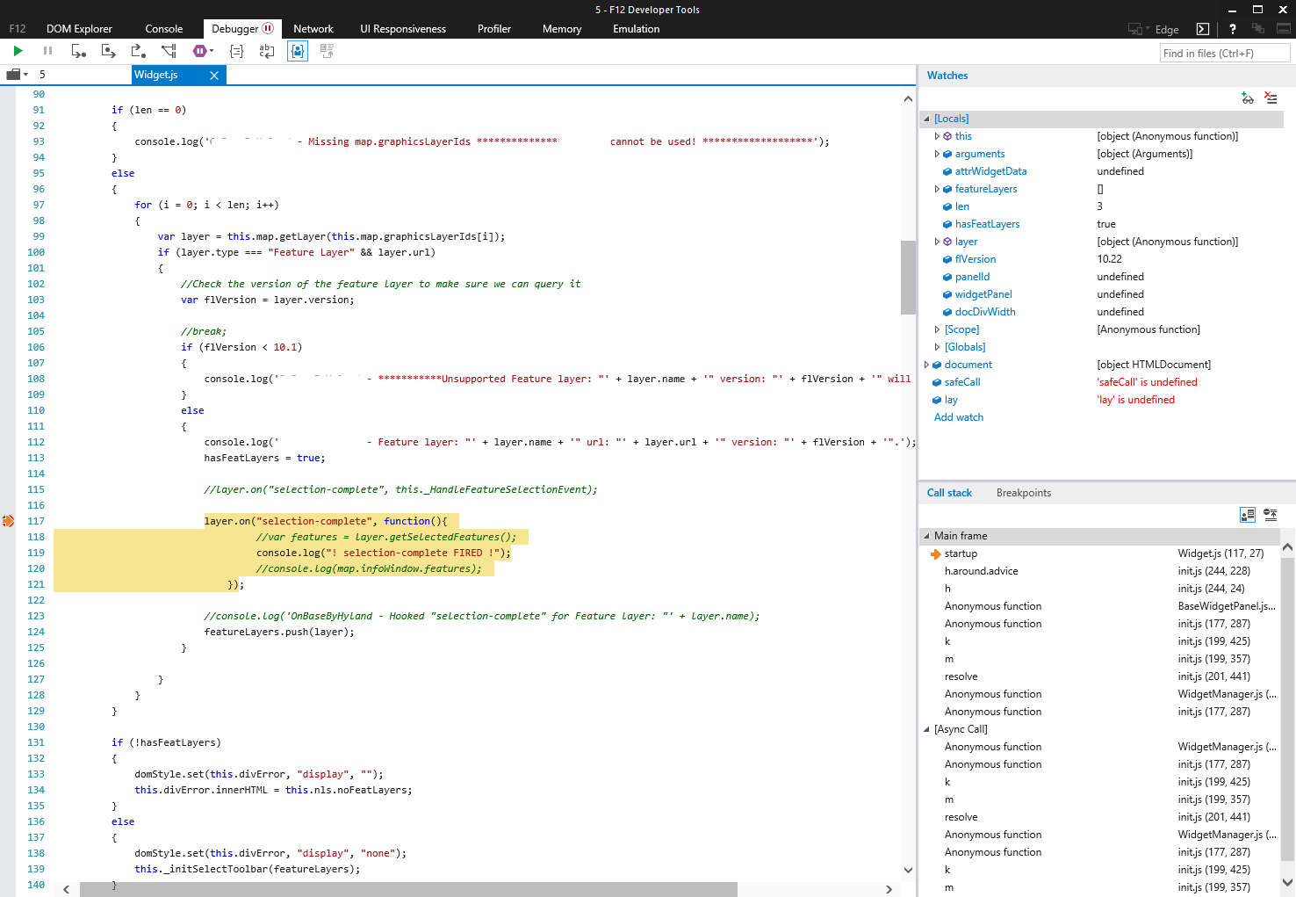Click the code editor horizontal scrollbar

click(x=408, y=889)
